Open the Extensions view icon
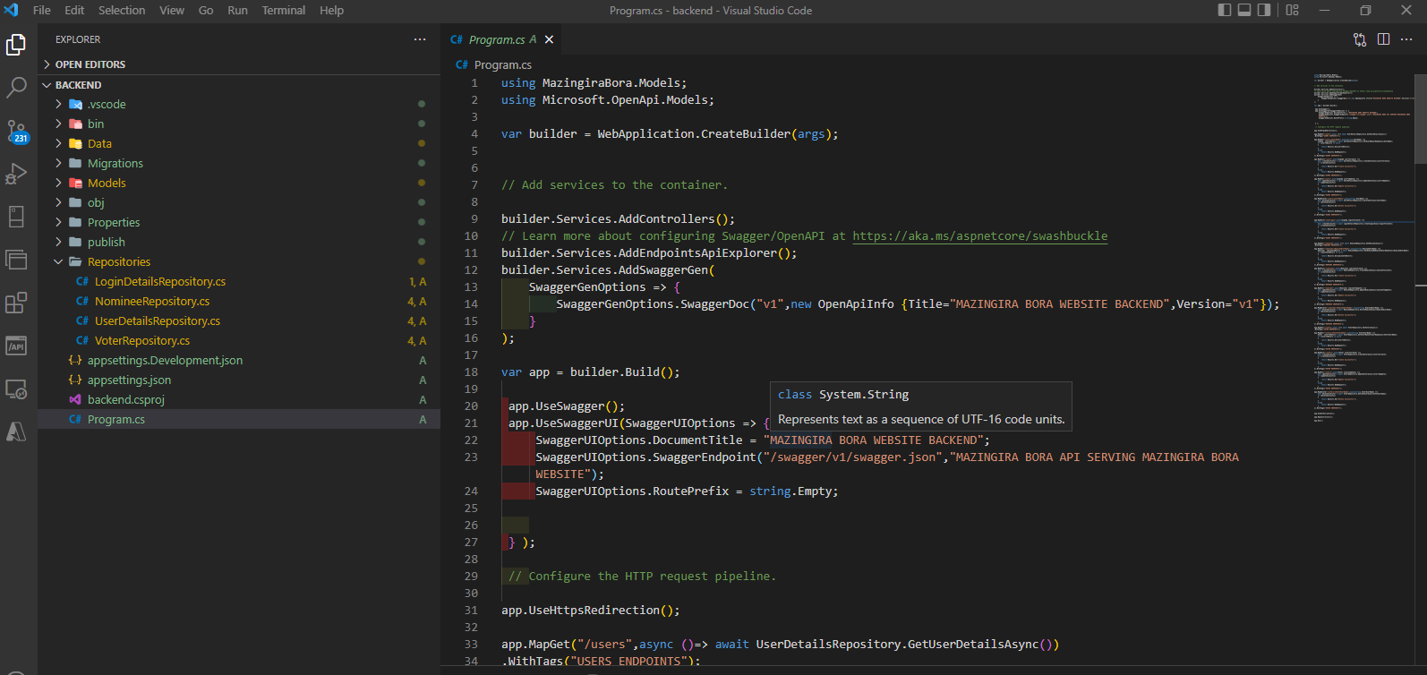The width and height of the screenshot is (1427, 675). click(16, 303)
